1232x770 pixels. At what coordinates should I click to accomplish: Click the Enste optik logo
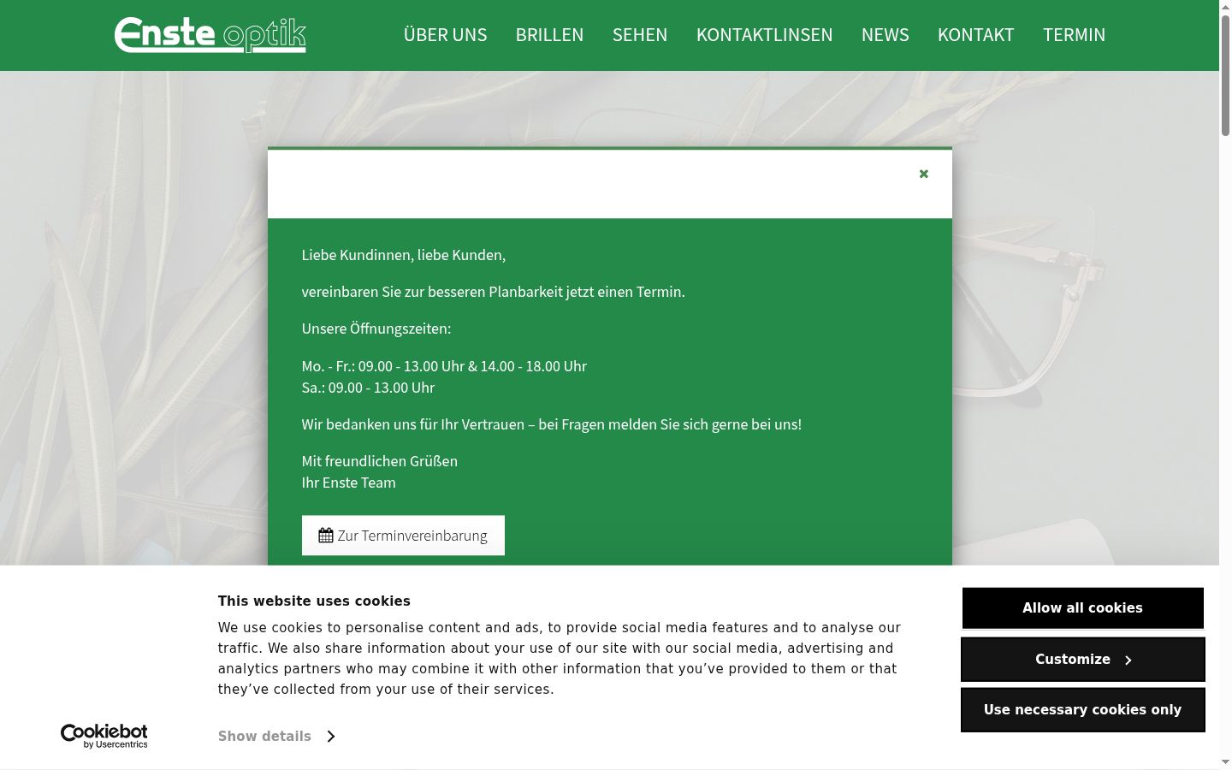(x=210, y=35)
